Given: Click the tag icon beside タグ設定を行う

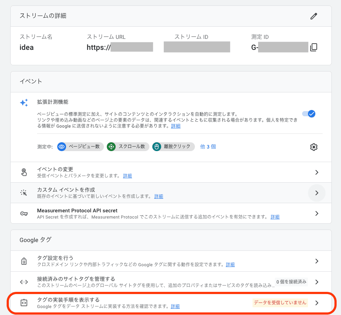Looking at the screenshot, I should coord(24,261).
